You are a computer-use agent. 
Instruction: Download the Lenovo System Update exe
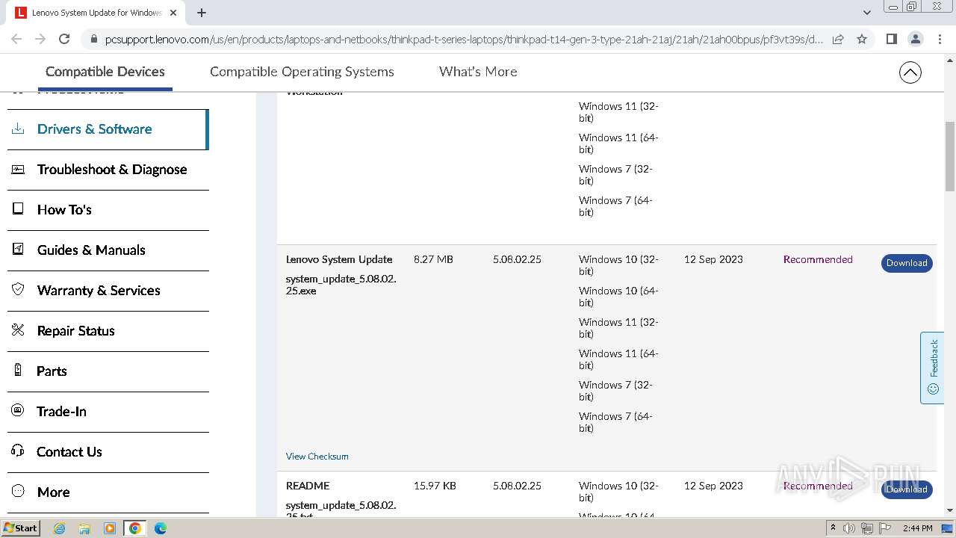click(x=907, y=263)
